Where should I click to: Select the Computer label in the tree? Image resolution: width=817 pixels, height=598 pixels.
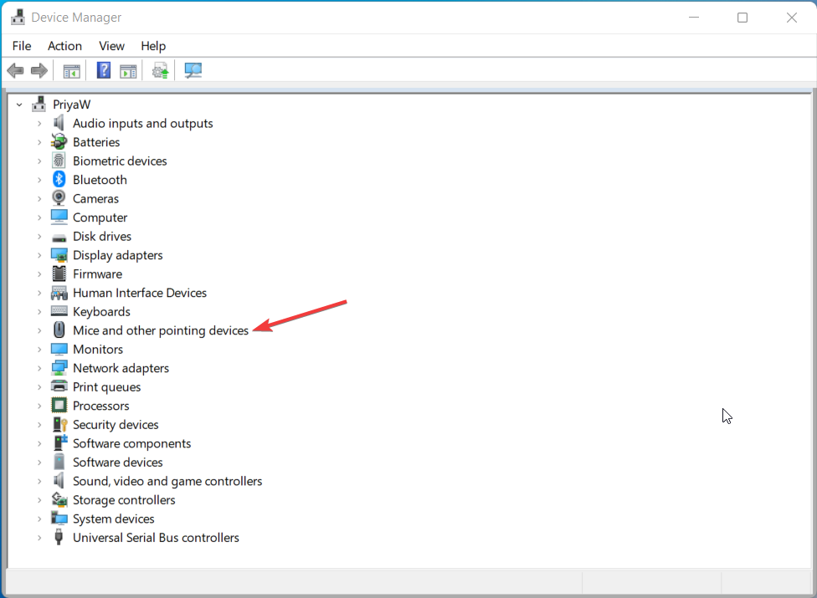point(100,217)
